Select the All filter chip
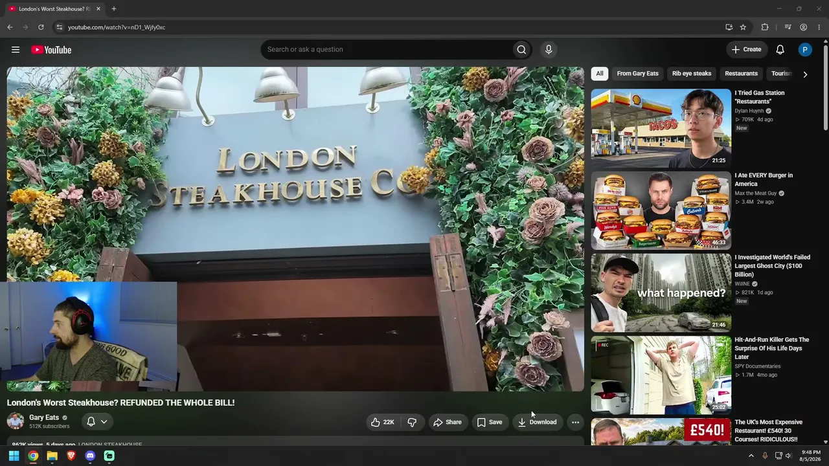This screenshot has width=829, height=466. pos(600,74)
